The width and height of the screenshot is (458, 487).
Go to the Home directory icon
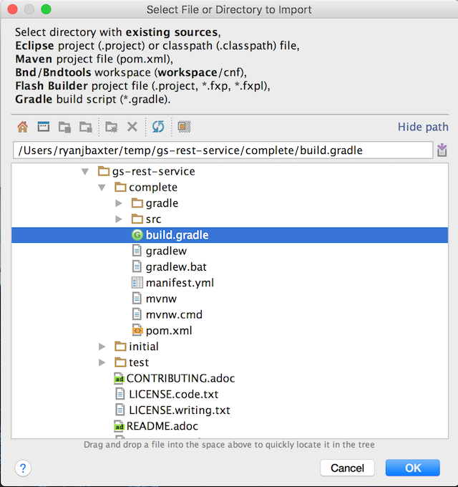(23, 127)
